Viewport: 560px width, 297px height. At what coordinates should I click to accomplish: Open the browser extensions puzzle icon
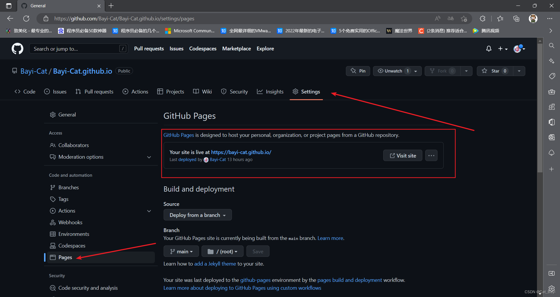tap(482, 19)
